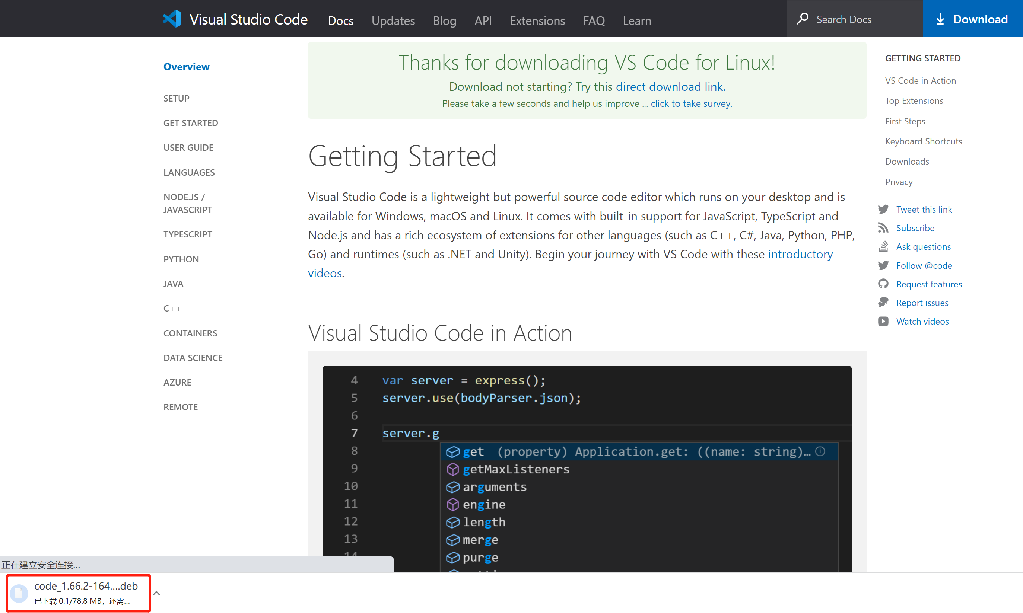Jump to Keyboard Shortcuts in right outline
Viewport: 1023px width, 613px height.
(x=924, y=141)
